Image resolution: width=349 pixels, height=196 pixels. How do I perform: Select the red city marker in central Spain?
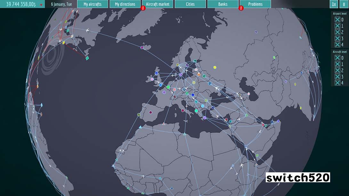click(x=150, y=113)
